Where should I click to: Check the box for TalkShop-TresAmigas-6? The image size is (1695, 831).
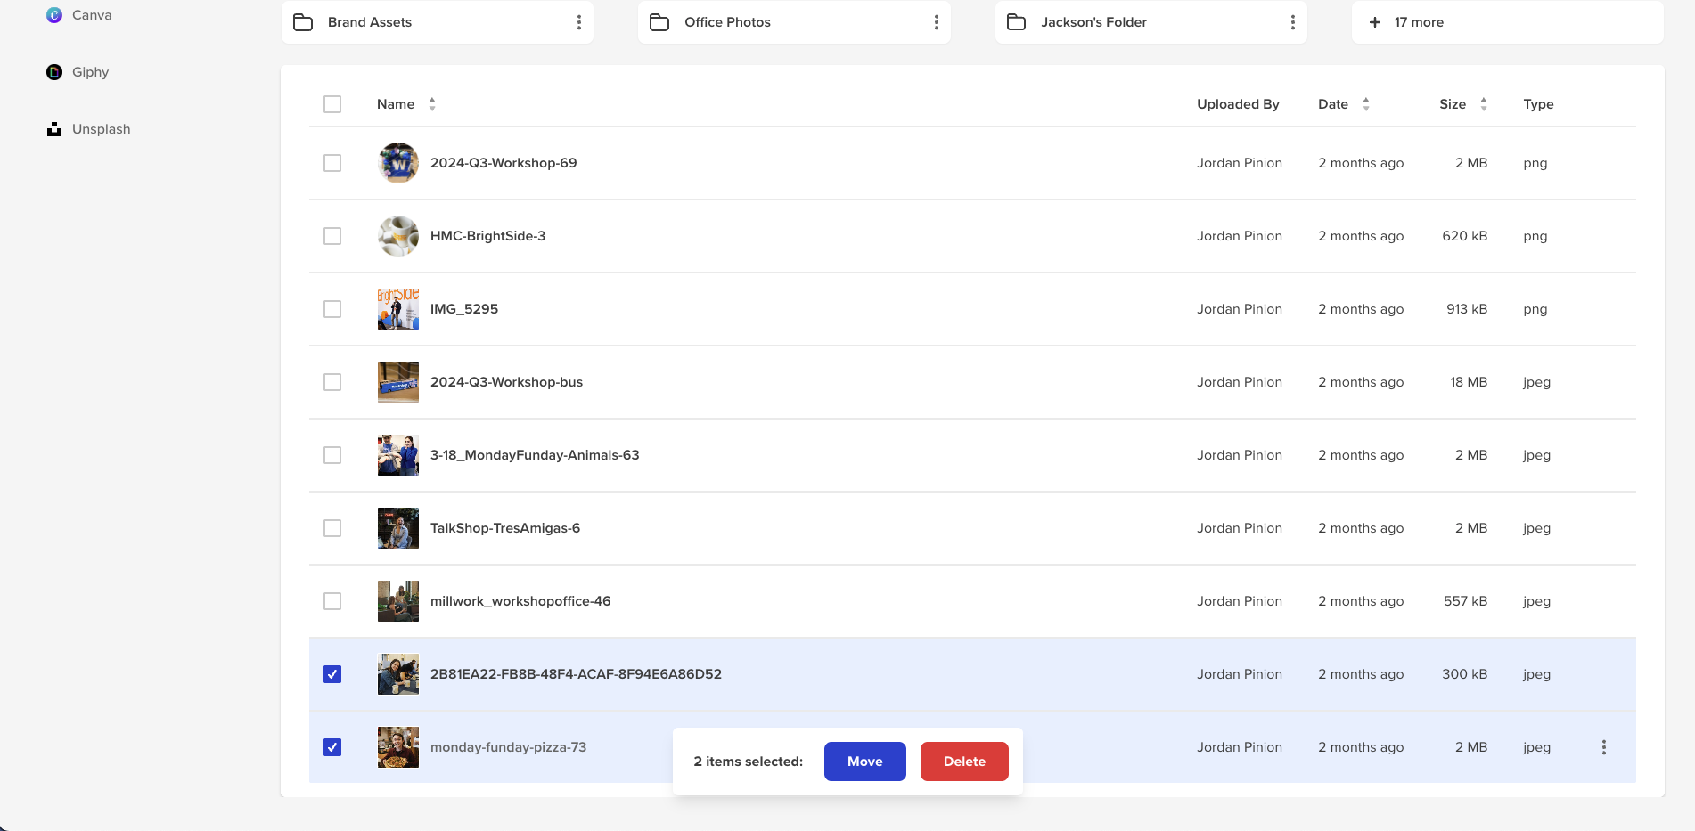click(x=332, y=528)
